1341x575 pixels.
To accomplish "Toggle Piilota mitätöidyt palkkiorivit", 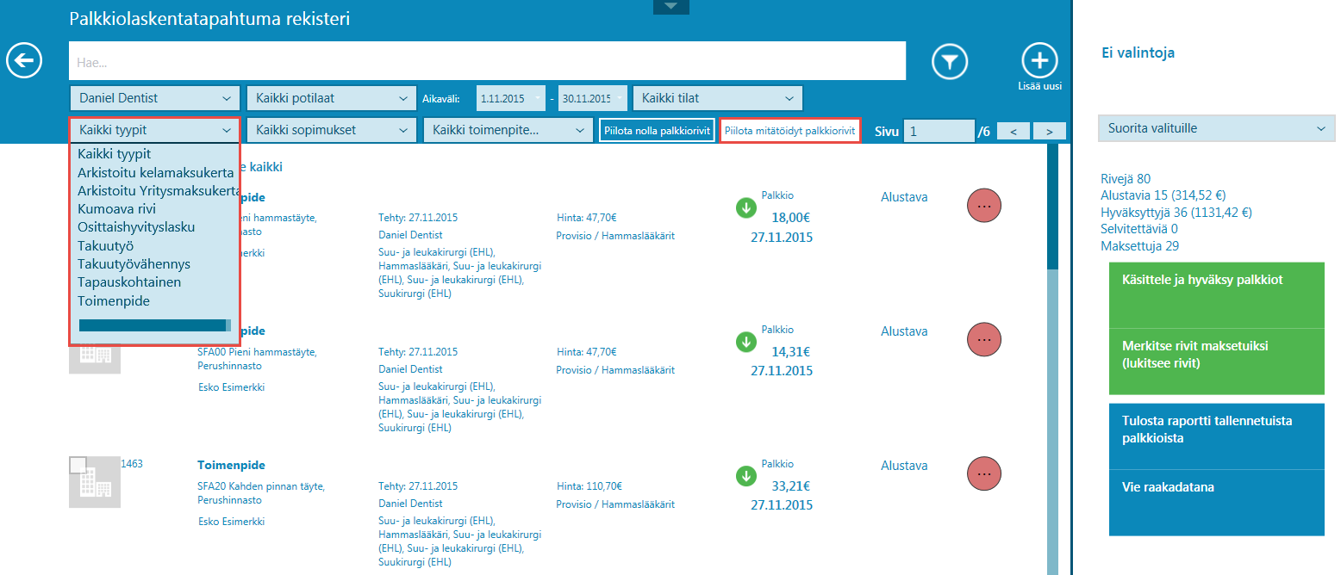I will coord(790,131).
